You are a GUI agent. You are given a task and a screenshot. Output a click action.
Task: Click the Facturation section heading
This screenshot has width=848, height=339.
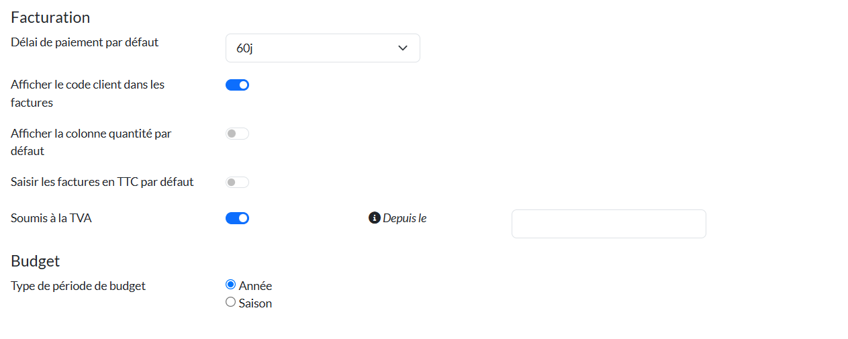pos(50,17)
